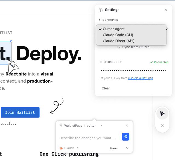Click Sync from Studio button
The width and height of the screenshot is (175, 160).
(x=133, y=47)
